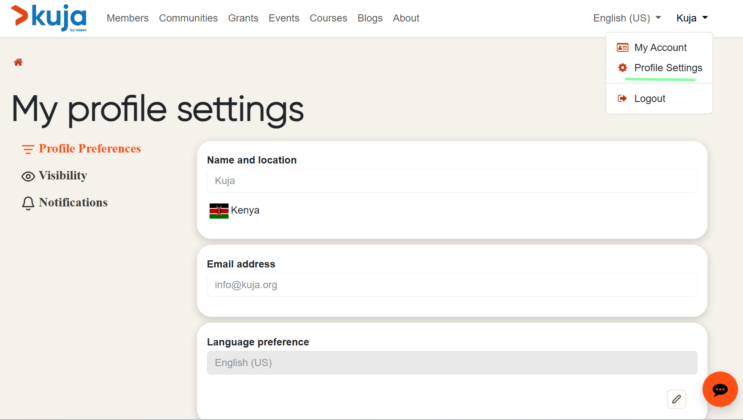Click the Profile Settings gear icon
Screen dimensions: 743x420
tap(622, 68)
